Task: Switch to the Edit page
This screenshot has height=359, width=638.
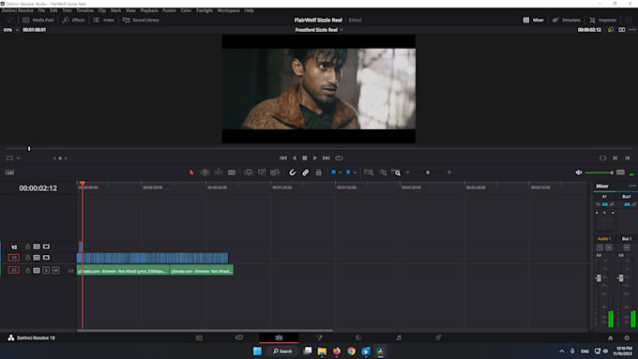Action: (x=279, y=337)
